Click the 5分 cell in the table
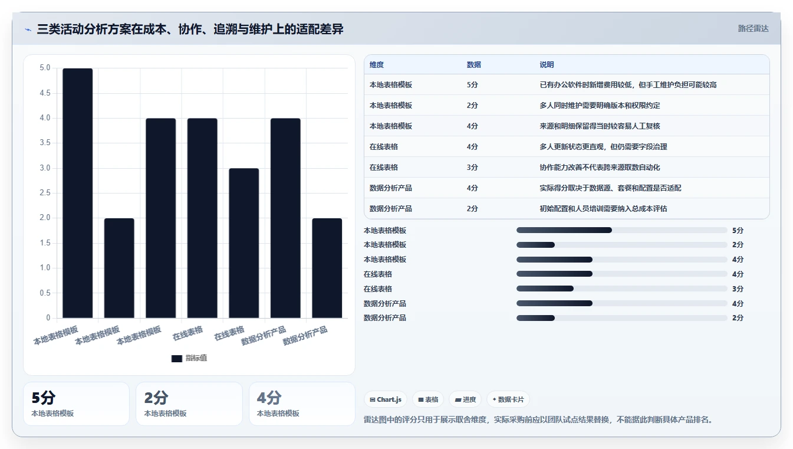The height and width of the screenshot is (449, 793). (472, 85)
